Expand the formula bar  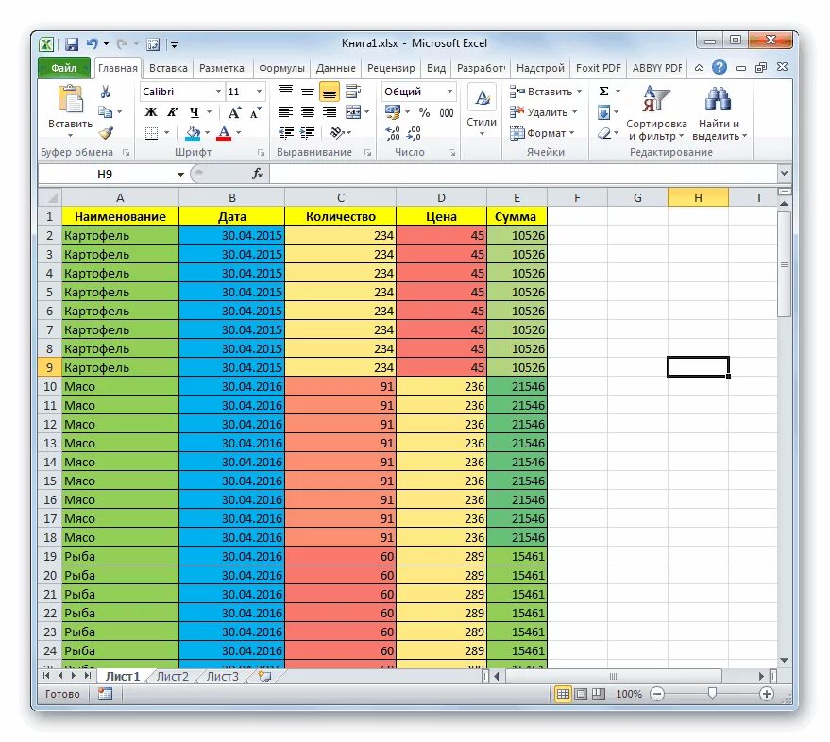point(784,173)
